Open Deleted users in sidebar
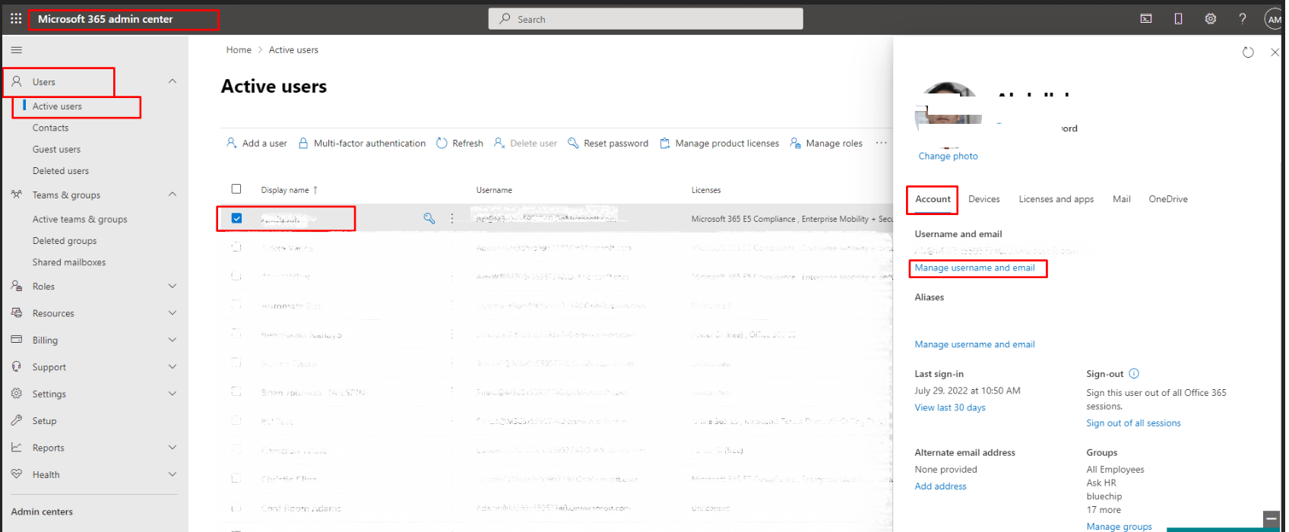Viewport: 1289px width, 532px height. pos(61,171)
